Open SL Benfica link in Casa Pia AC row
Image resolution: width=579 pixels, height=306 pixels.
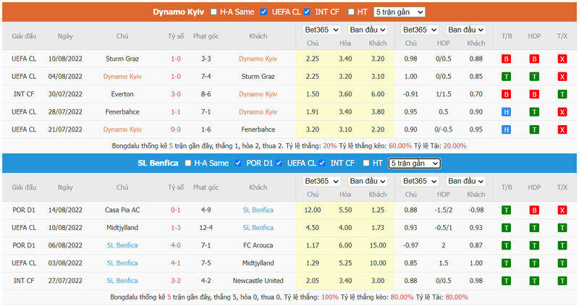[x=258, y=210]
